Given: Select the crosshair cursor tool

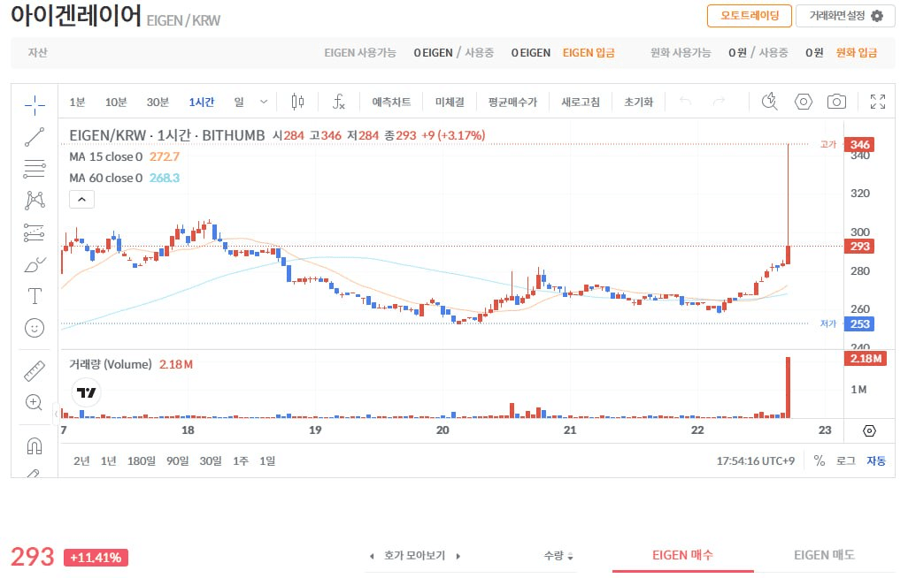Looking at the screenshot, I should point(35,106).
